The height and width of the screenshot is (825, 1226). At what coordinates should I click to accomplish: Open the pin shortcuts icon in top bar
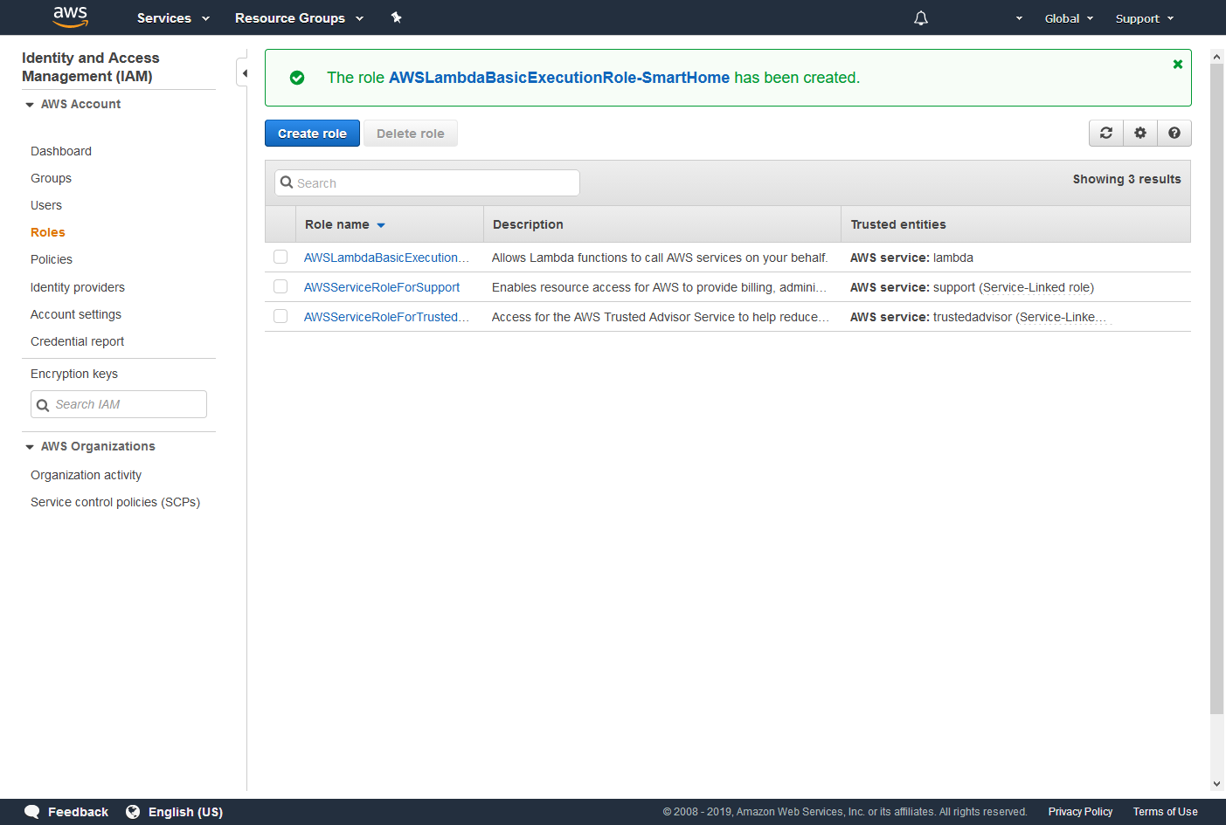click(397, 17)
